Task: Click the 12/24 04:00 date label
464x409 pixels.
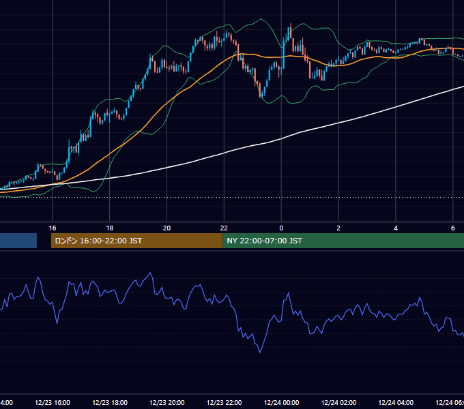Action: pyautogui.click(x=396, y=402)
